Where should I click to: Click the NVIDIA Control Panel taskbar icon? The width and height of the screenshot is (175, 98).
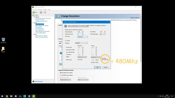[x=34, y=96]
